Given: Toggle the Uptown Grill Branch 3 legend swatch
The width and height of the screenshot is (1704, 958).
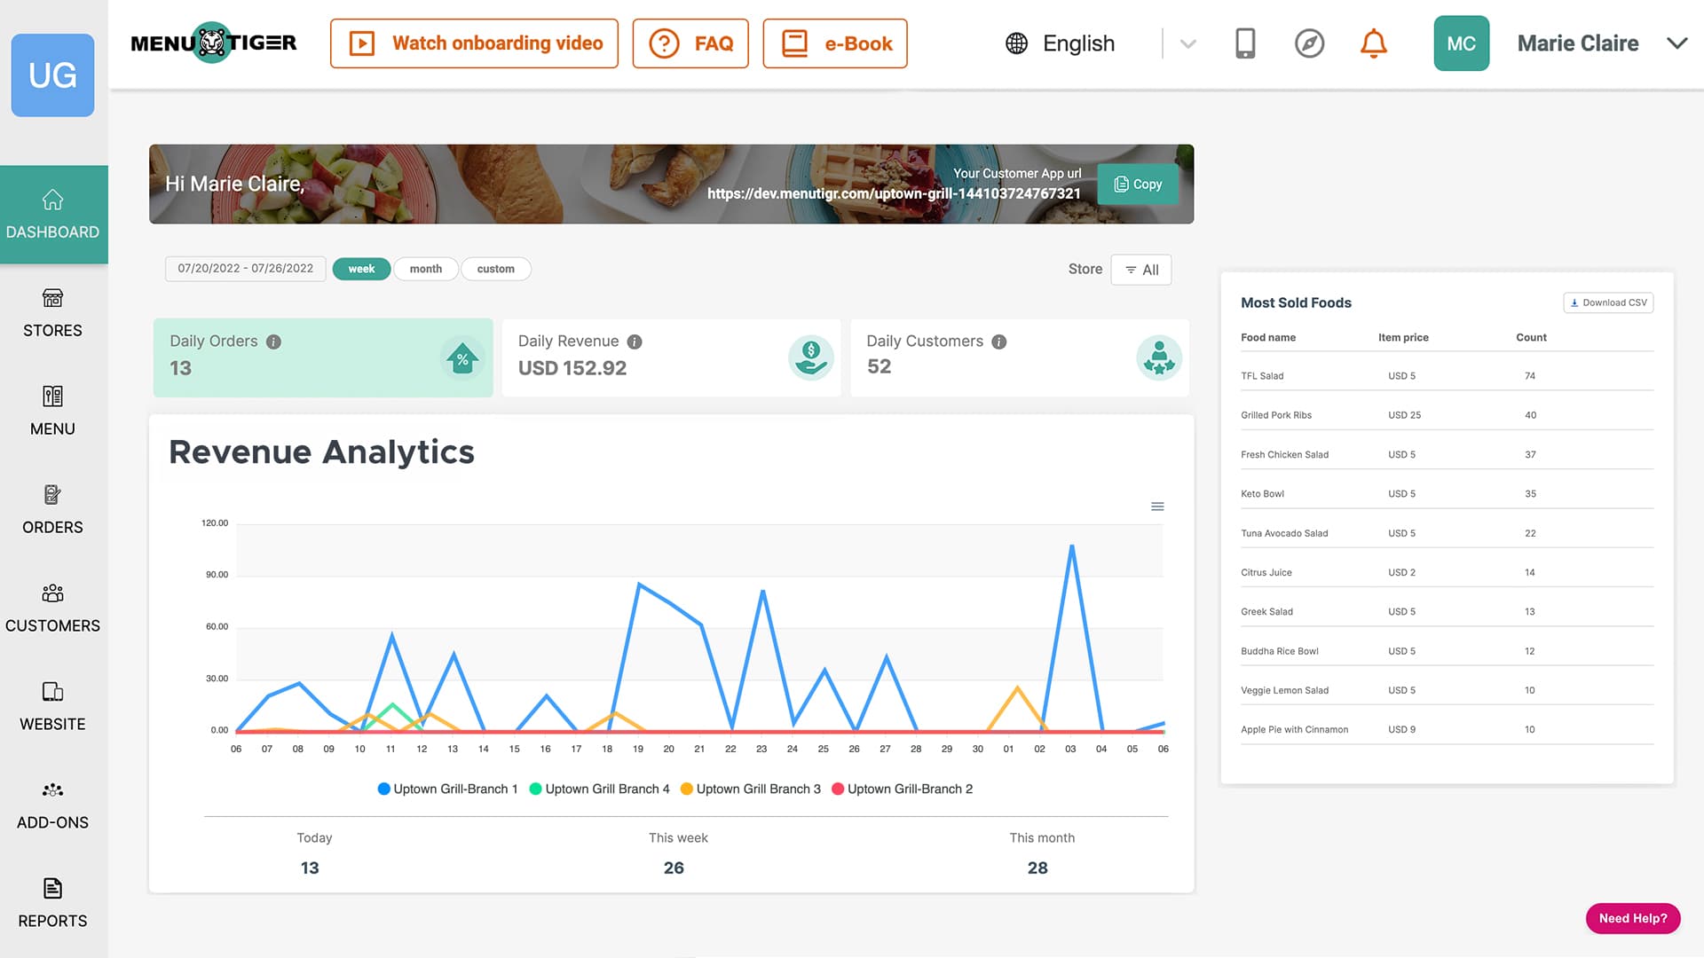Looking at the screenshot, I should pos(687,789).
